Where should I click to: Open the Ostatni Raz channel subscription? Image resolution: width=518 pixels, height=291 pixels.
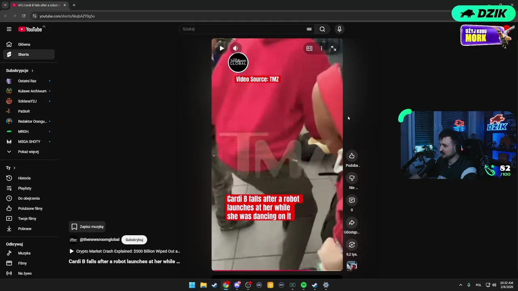pyautogui.click(x=29, y=81)
